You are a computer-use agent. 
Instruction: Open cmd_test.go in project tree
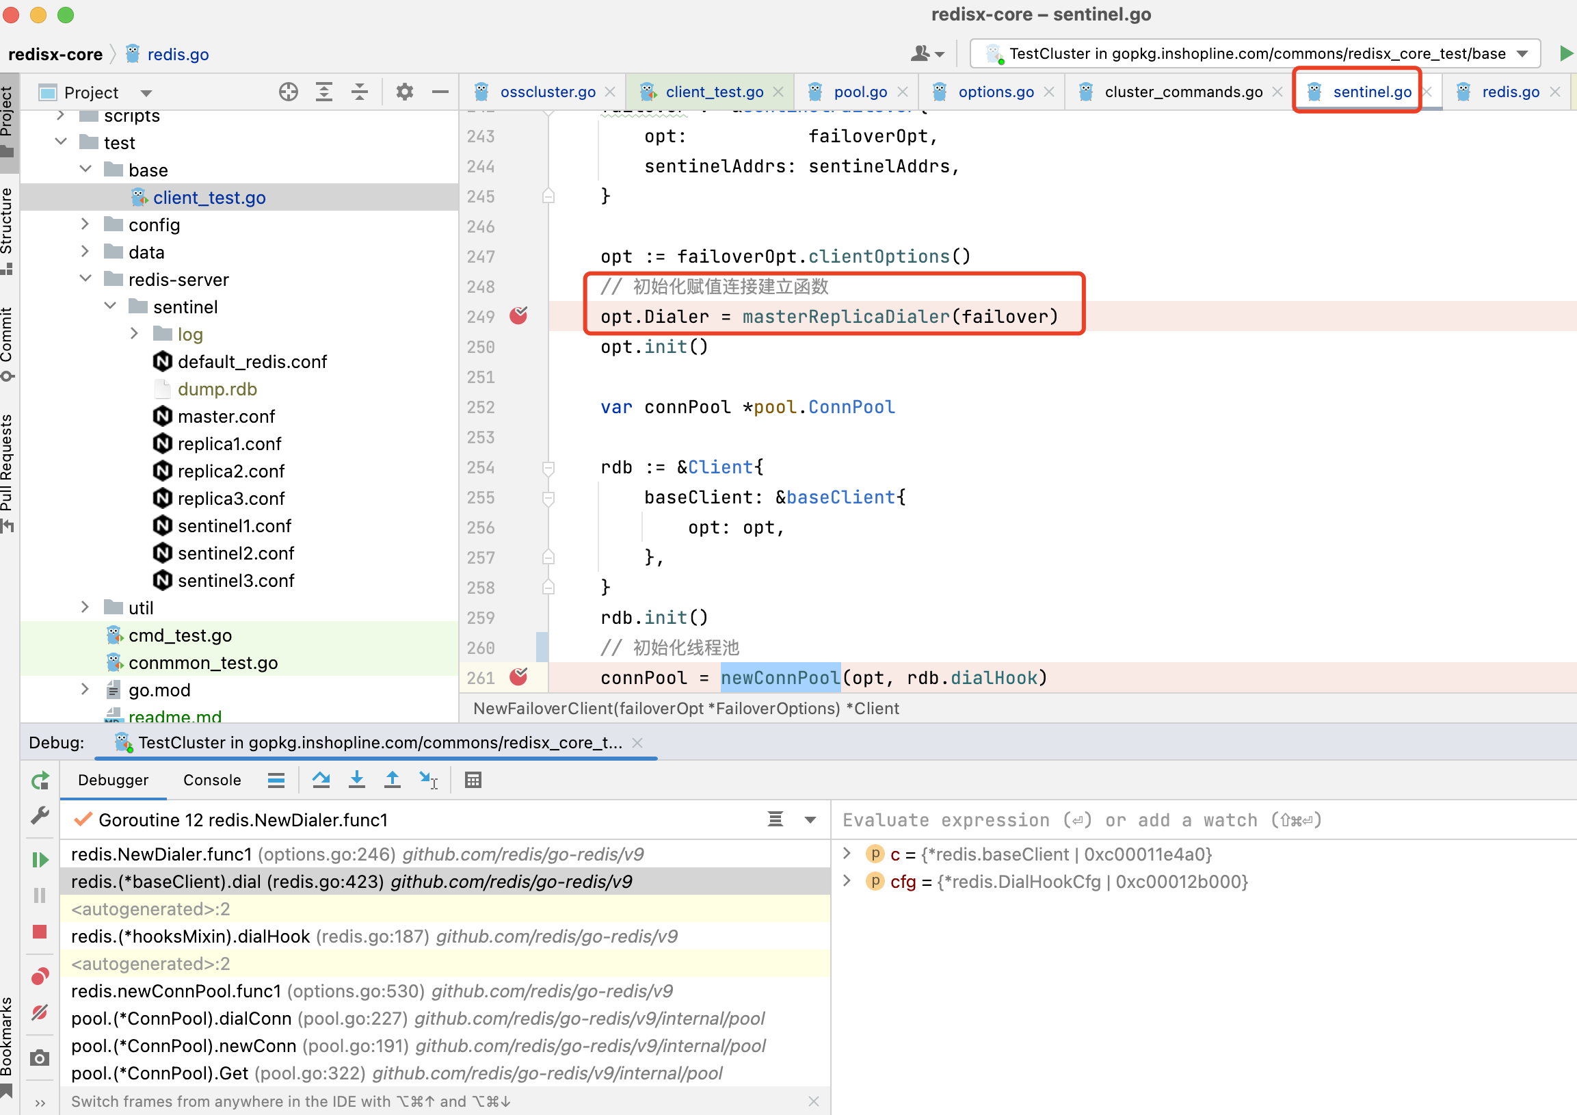click(x=180, y=635)
